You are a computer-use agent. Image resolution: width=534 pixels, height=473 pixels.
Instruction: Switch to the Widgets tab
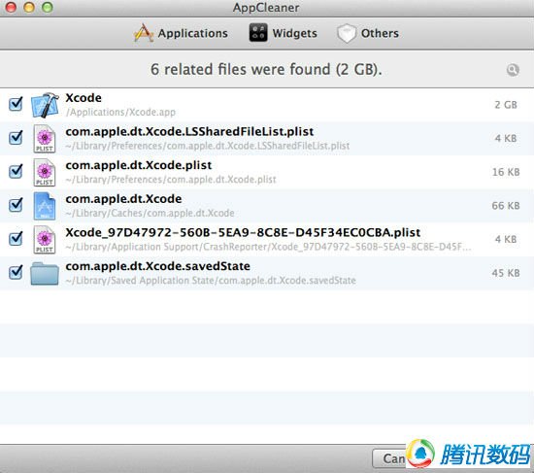(283, 33)
